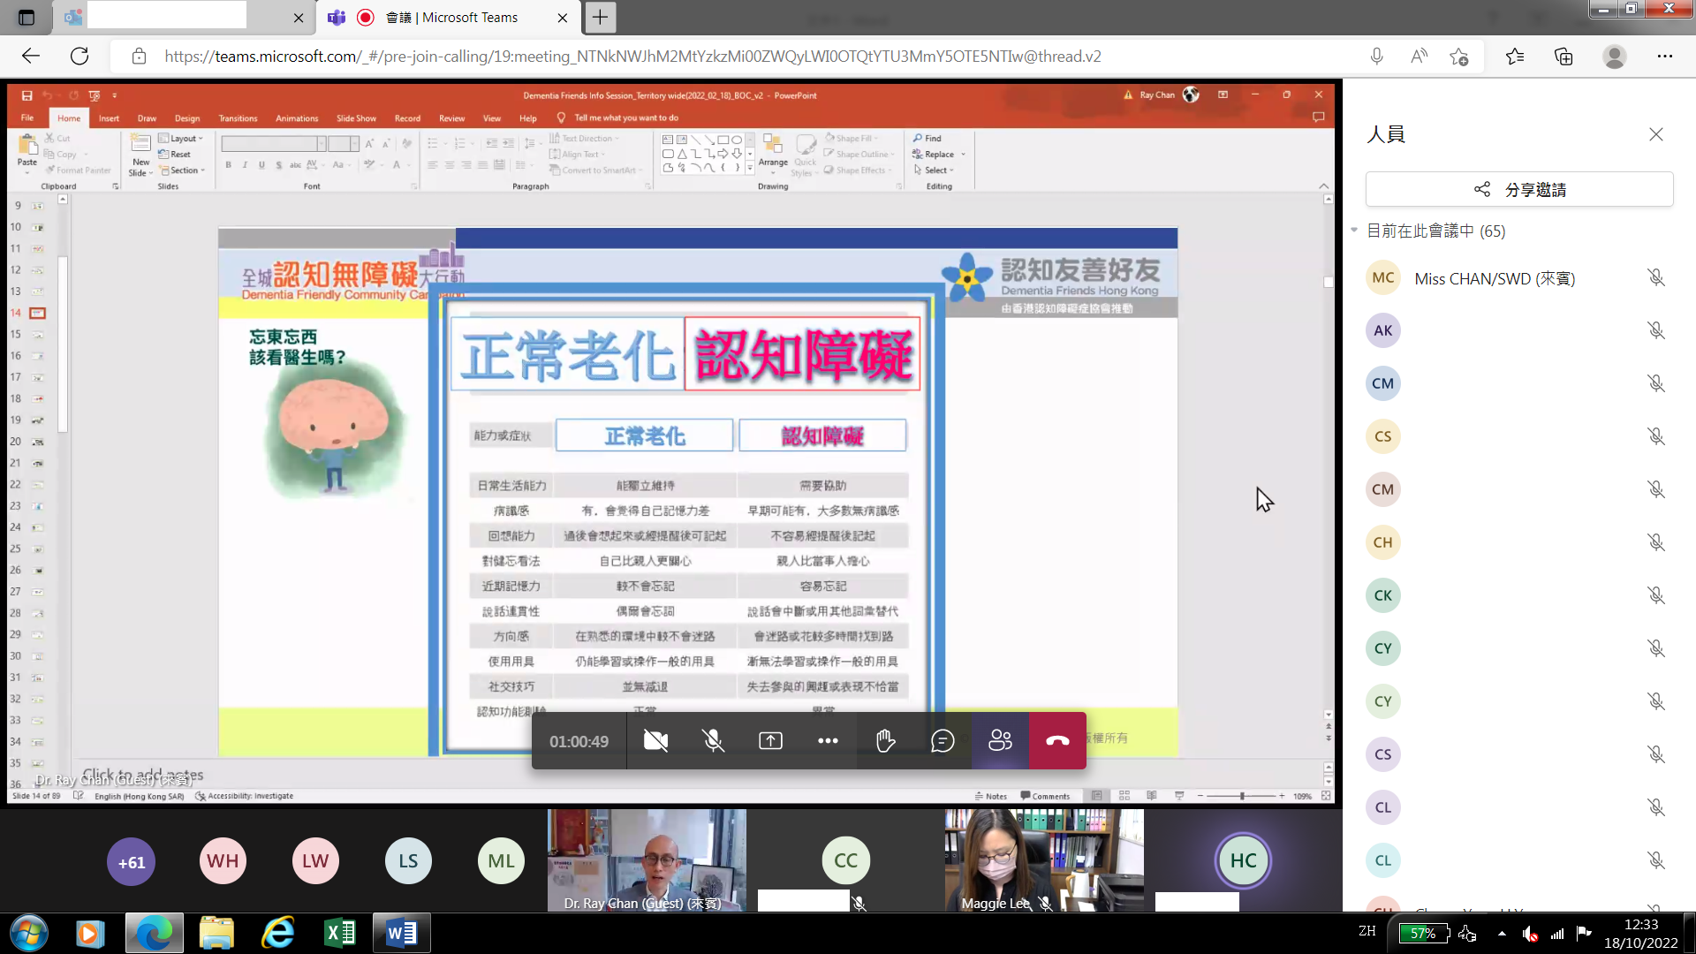Click mute icon beside Miss CHAN/SWD
The width and height of the screenshot is (1696, 954).
tap(1655, 278)
